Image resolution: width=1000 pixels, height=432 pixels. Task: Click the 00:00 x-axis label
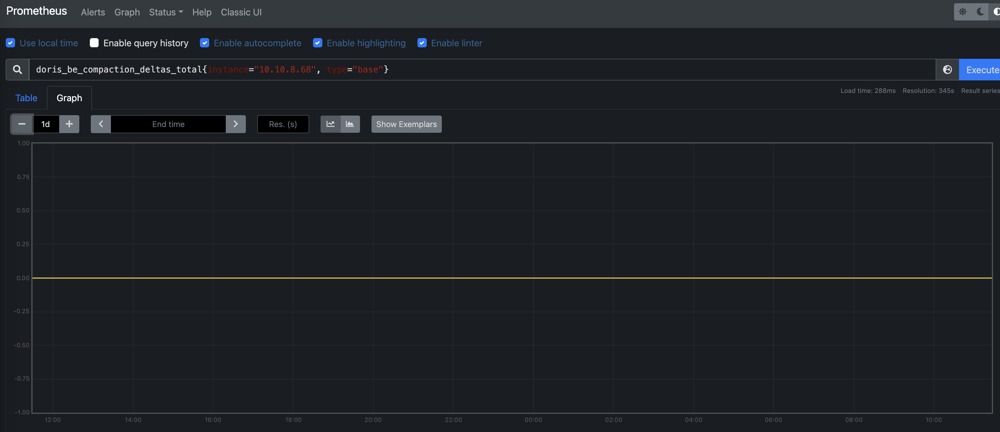click(x=533, y=420)
